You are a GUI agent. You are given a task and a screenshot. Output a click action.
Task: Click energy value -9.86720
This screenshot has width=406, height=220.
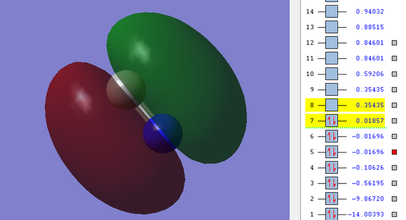[x=367, y=199]
